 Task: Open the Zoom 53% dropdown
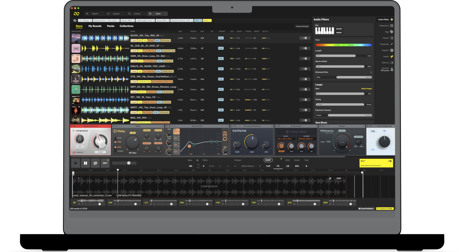pyautogui.click(x=297, y=166)
